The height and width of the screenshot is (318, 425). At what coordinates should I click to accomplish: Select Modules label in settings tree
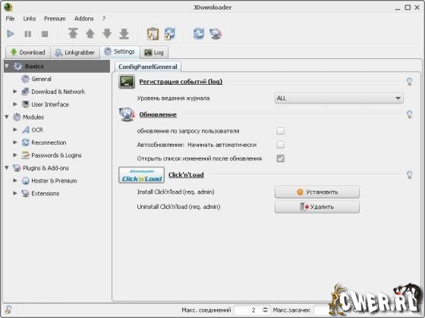(x=33, y=117)
